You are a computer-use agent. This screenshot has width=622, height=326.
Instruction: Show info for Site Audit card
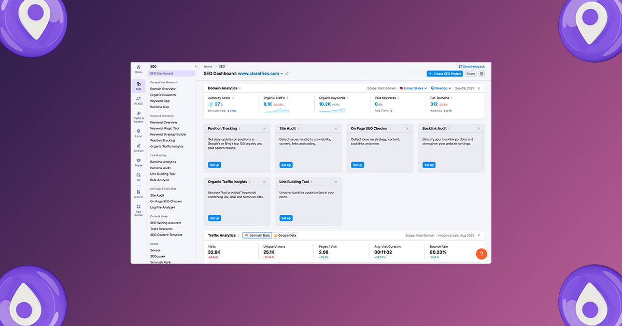coord(300,128)
